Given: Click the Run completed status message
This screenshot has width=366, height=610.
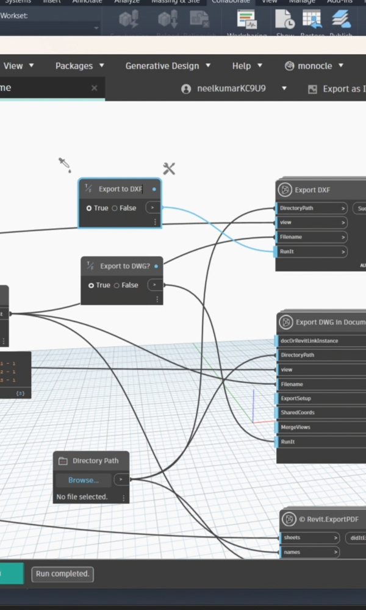Looking at the screenshot, I should 63,574.
